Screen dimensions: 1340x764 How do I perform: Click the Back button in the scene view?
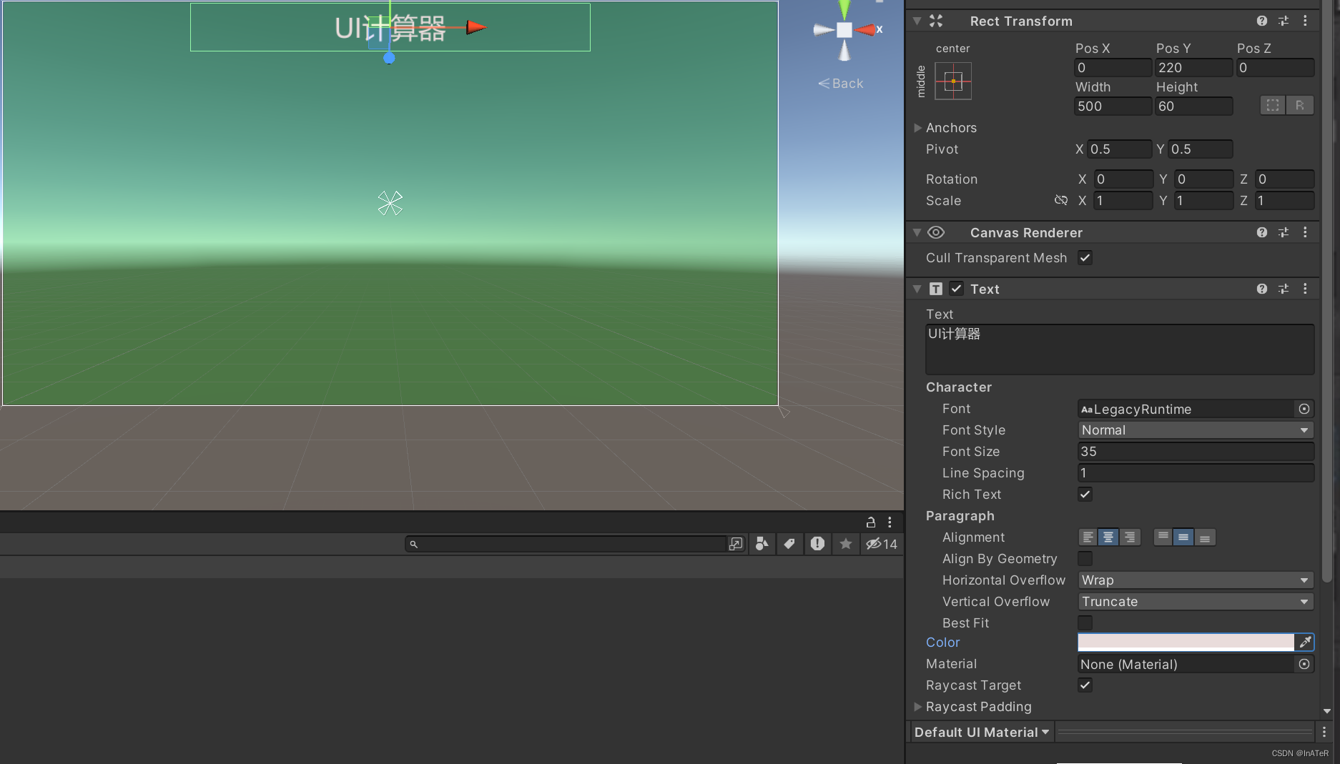pyautogui.click(x=840, y=83)
